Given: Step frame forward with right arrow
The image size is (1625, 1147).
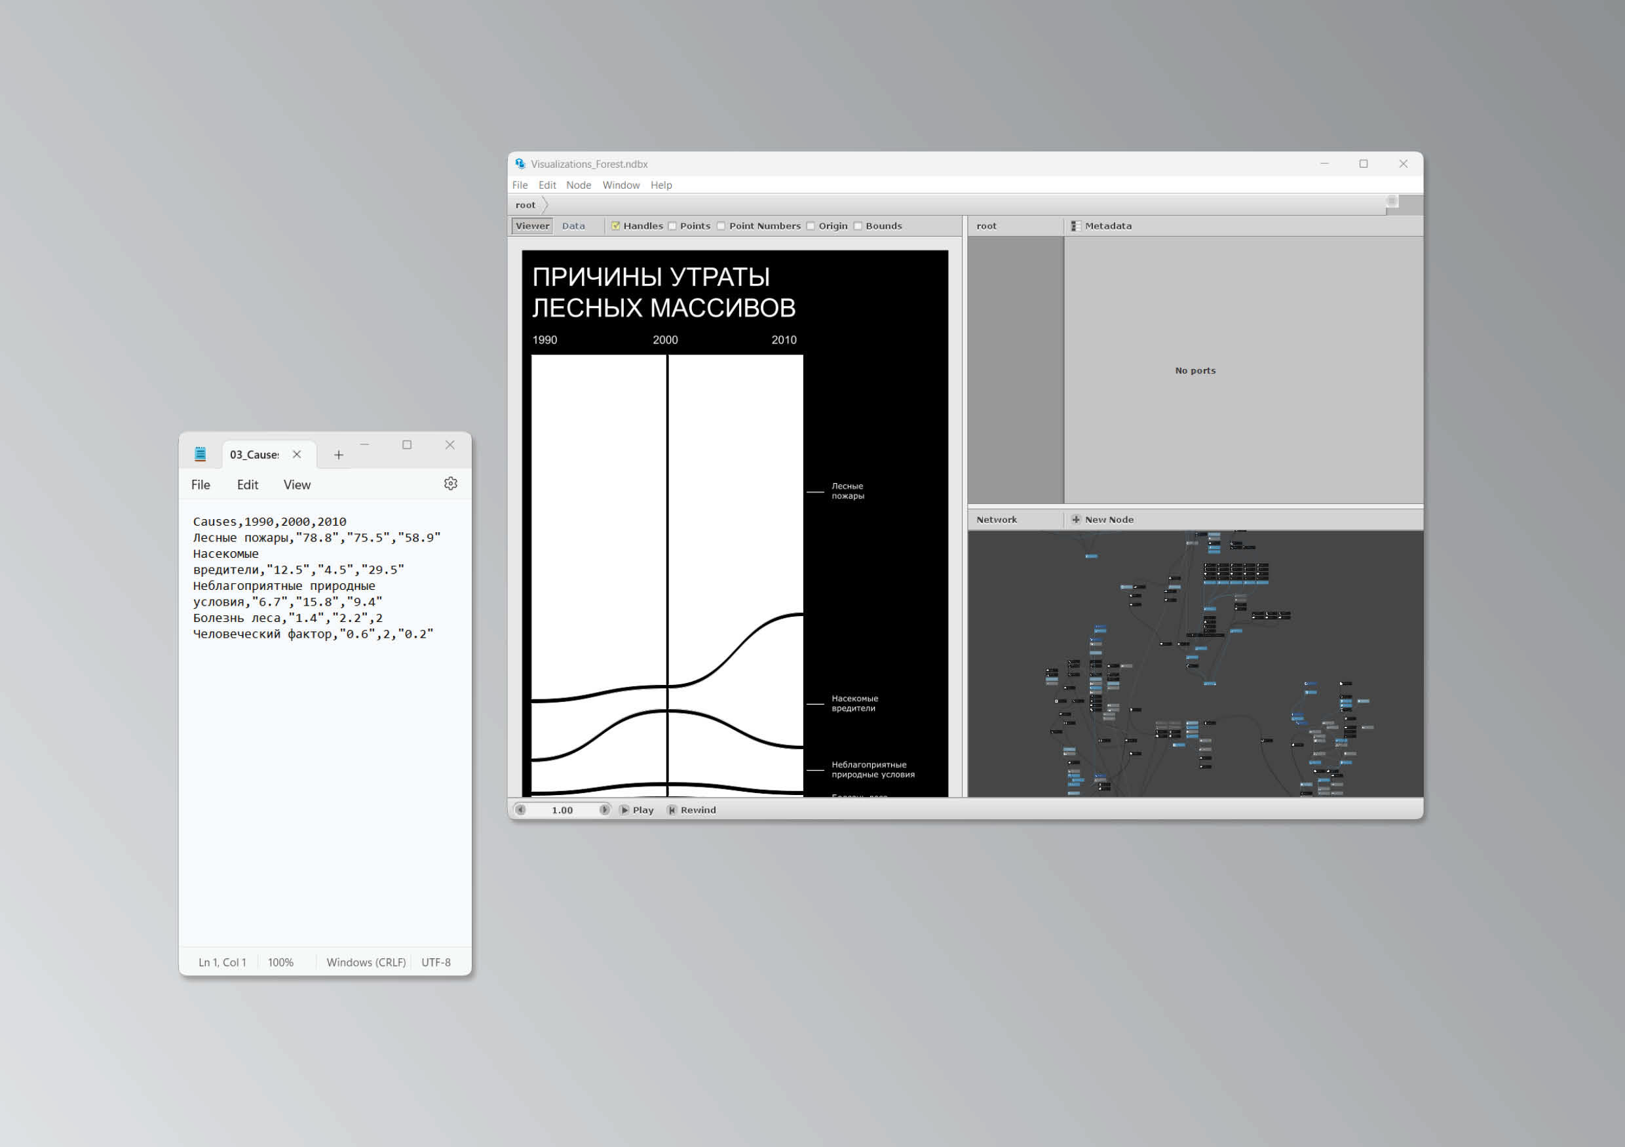Looking at the screenshot, I should coord(604,810).
